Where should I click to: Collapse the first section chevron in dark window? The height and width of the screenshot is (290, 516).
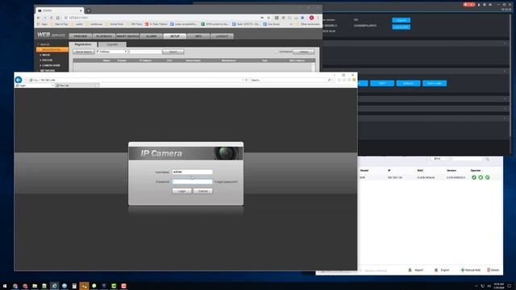point(505,43)
